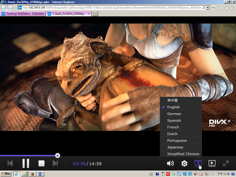Switch subtitles to German
The image size is (236, 177).
pos(174,114)
